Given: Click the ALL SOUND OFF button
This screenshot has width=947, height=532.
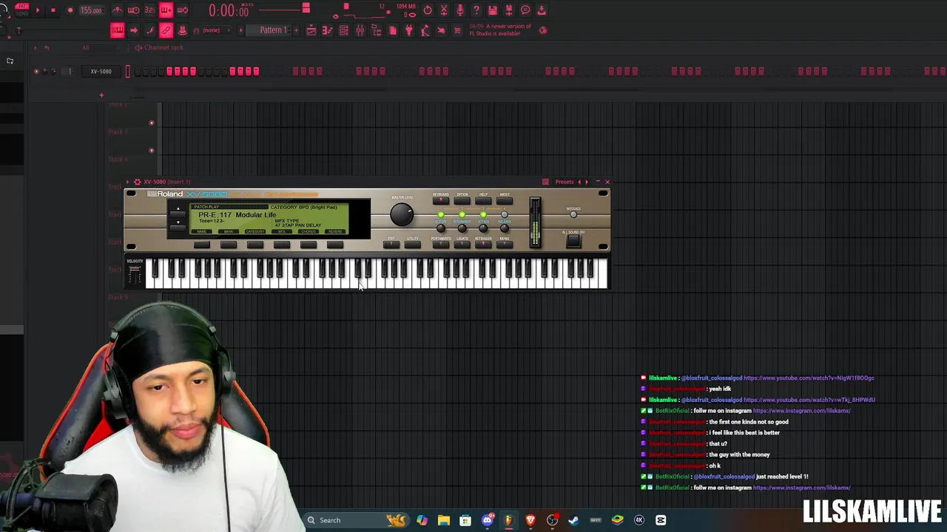Looking at the screenshot, I should pos(573,241).
